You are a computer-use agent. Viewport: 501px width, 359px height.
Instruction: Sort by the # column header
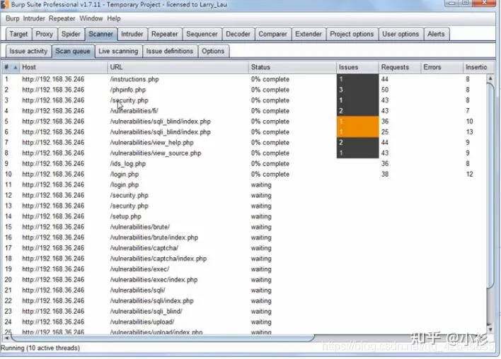tap(10, 67)
